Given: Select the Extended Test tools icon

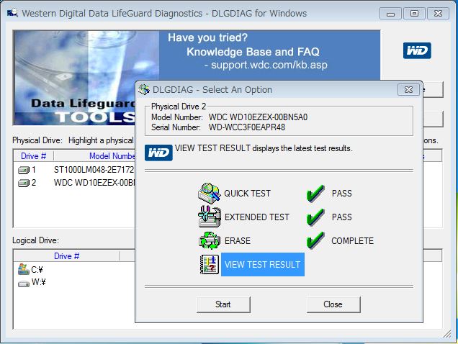Looking at the screenshot, I should pos(209,217).
